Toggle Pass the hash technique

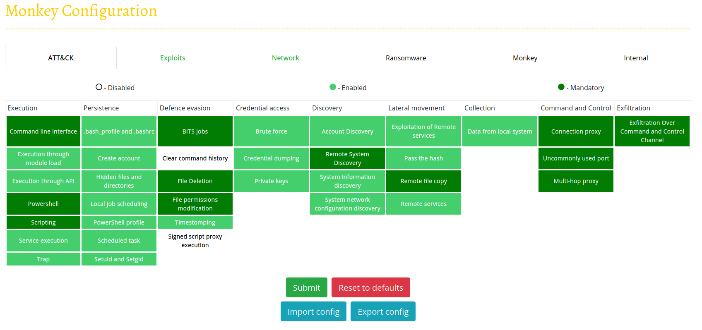tap(423, 158)
